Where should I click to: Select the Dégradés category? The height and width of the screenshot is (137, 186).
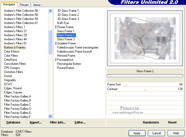tap(10, 80)
